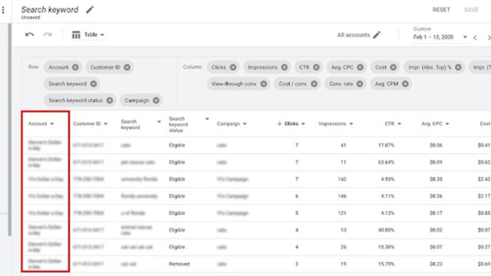Click the left vertical scrollbar
Image resolution: width=491 pixels, height=276 pixels.
[10, 130]
